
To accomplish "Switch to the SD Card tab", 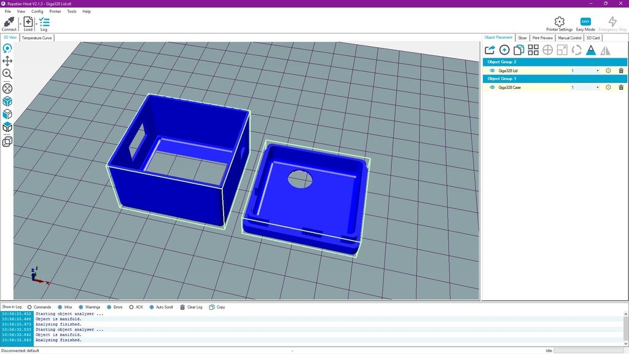I will click(593, 37).
